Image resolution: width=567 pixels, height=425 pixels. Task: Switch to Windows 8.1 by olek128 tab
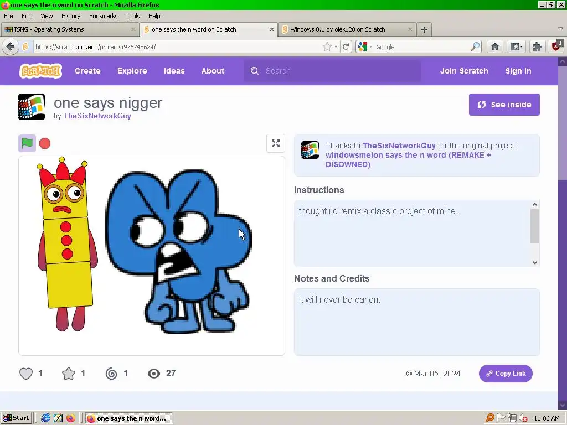coord(347,29)
